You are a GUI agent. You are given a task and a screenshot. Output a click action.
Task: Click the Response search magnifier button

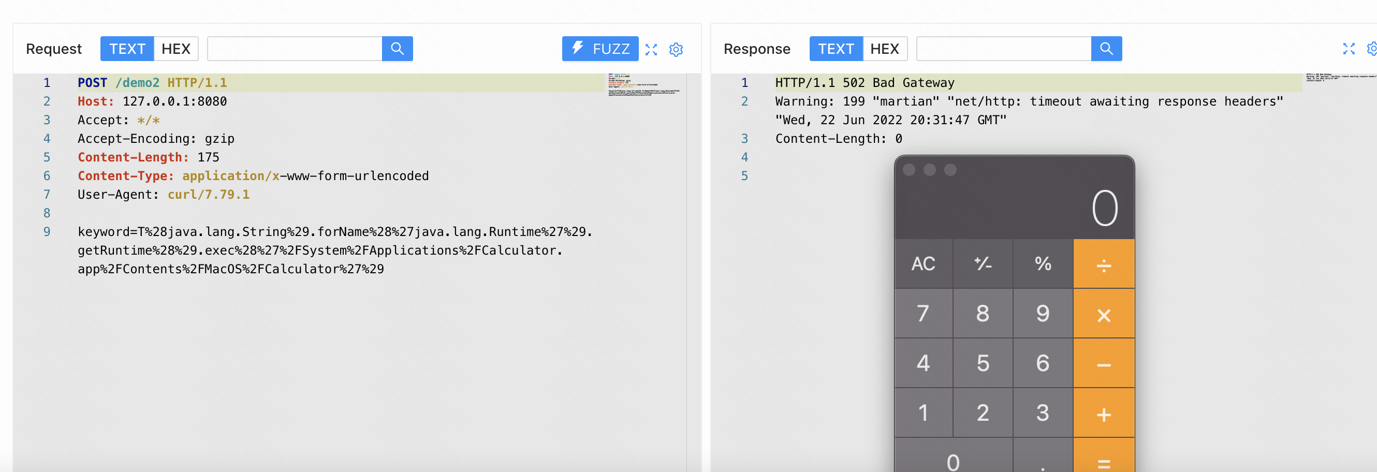(x=1106, y=49)
